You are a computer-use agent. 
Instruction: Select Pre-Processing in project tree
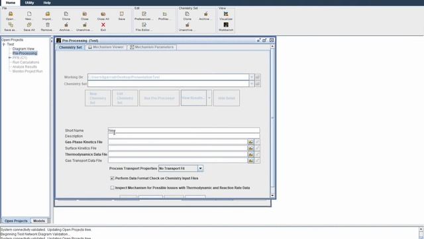25,53
